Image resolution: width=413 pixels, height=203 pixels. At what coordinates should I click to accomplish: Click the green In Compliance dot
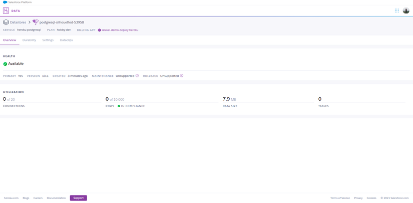[x=119, y=106]
